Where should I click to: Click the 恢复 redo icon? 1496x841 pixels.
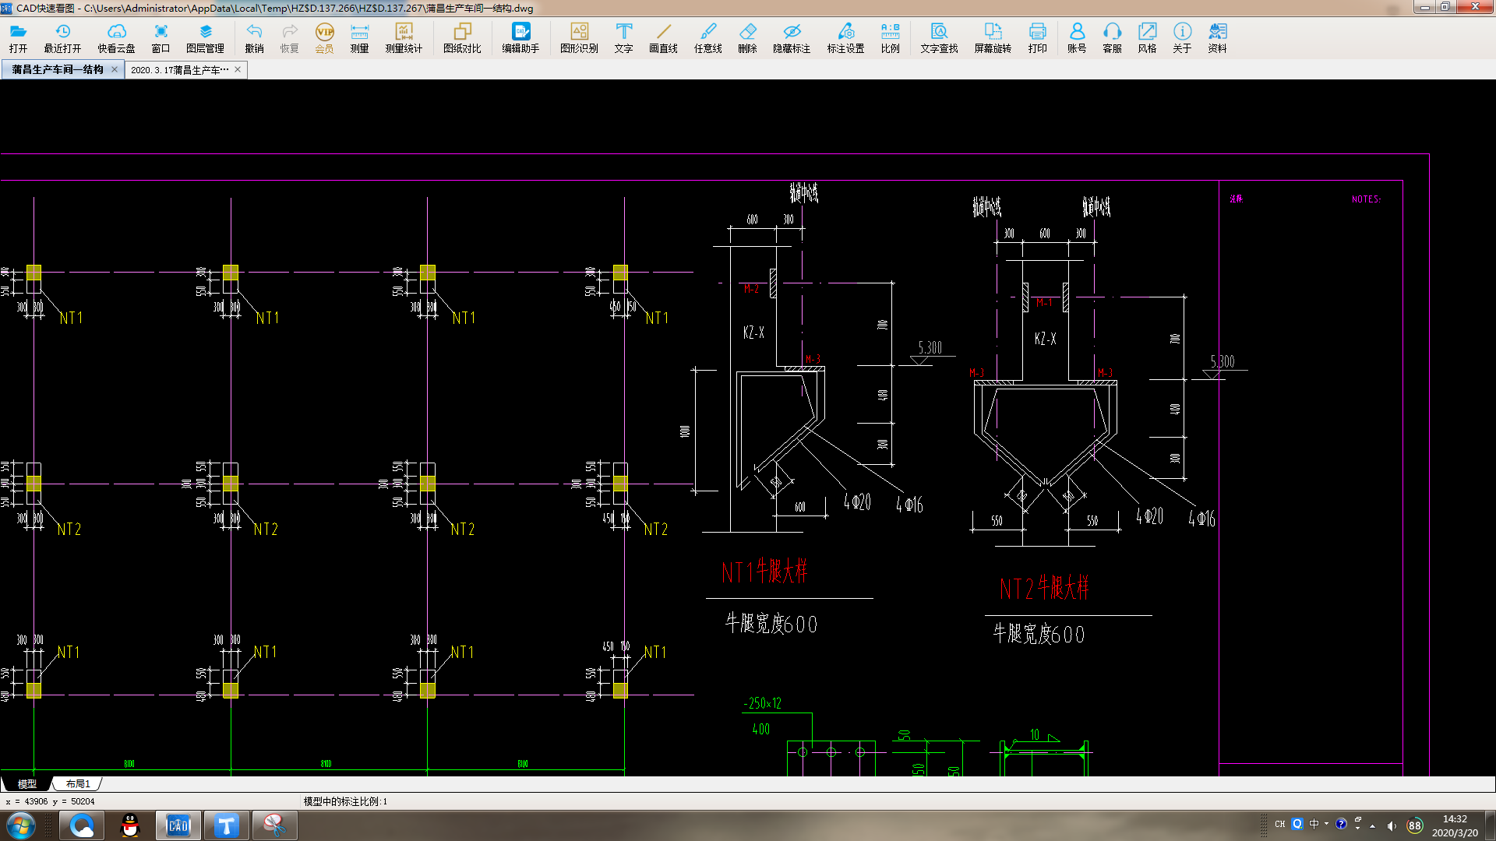click(289, 37)
